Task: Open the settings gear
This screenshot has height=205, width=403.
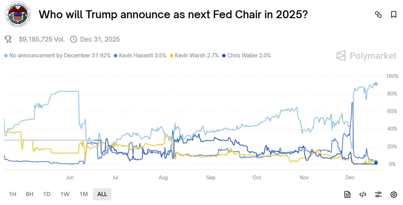Action: click(x=393, y=194)
